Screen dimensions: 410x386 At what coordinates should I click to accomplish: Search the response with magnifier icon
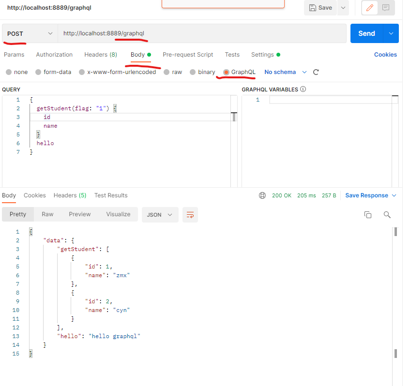click(387, 215)
